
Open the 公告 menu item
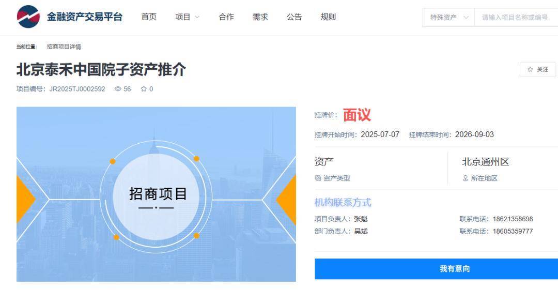click(x=295, y=17)
